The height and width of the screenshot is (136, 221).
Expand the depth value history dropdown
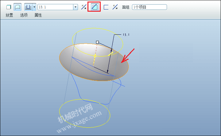(76, 7)
